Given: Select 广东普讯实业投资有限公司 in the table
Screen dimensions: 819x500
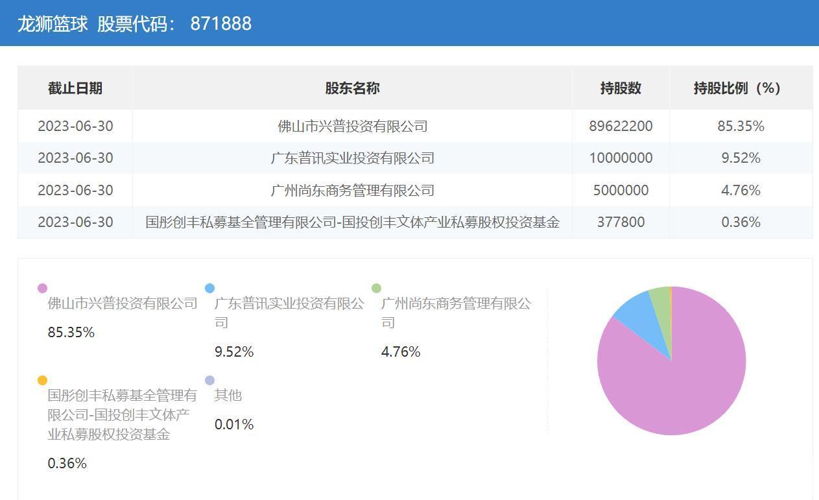Looking at the screenshot, I should [x=353, y=158].
